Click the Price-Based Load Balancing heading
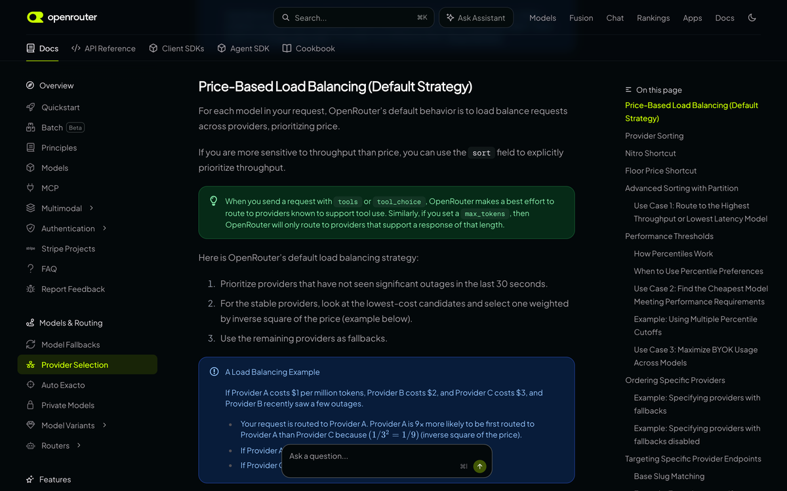The image size is (787, 491). click(x=335, y=86)
